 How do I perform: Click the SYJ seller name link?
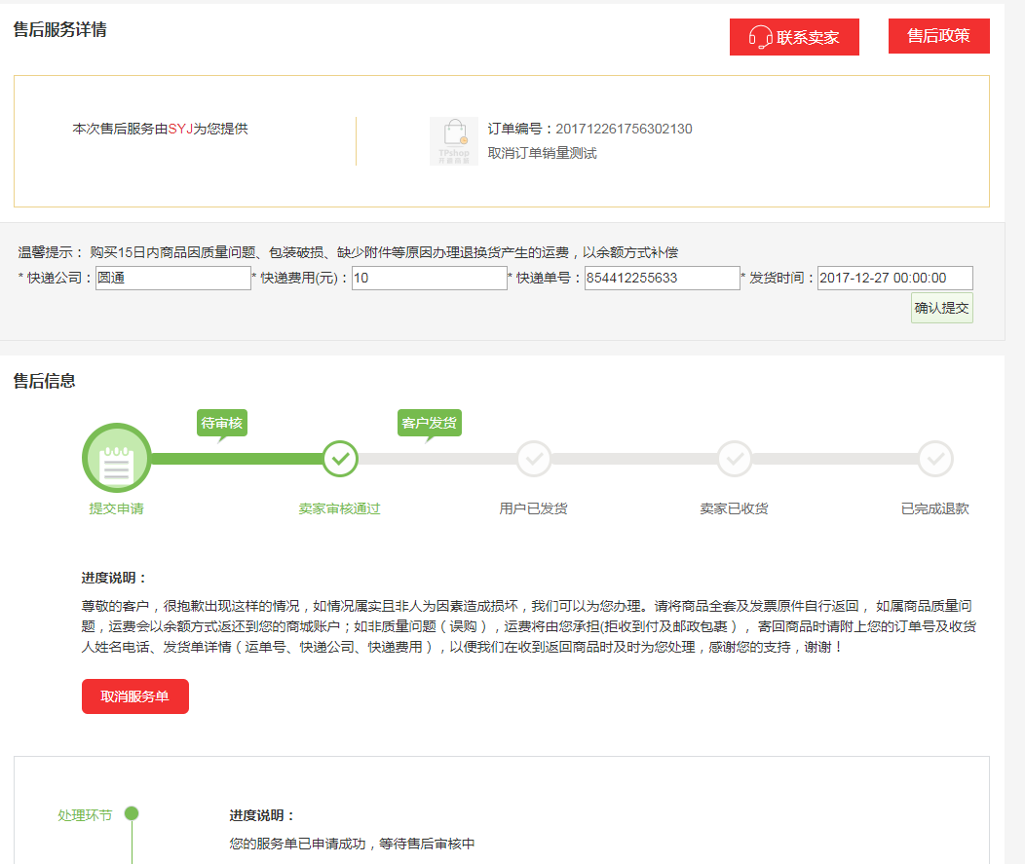[x=180, y=129]
